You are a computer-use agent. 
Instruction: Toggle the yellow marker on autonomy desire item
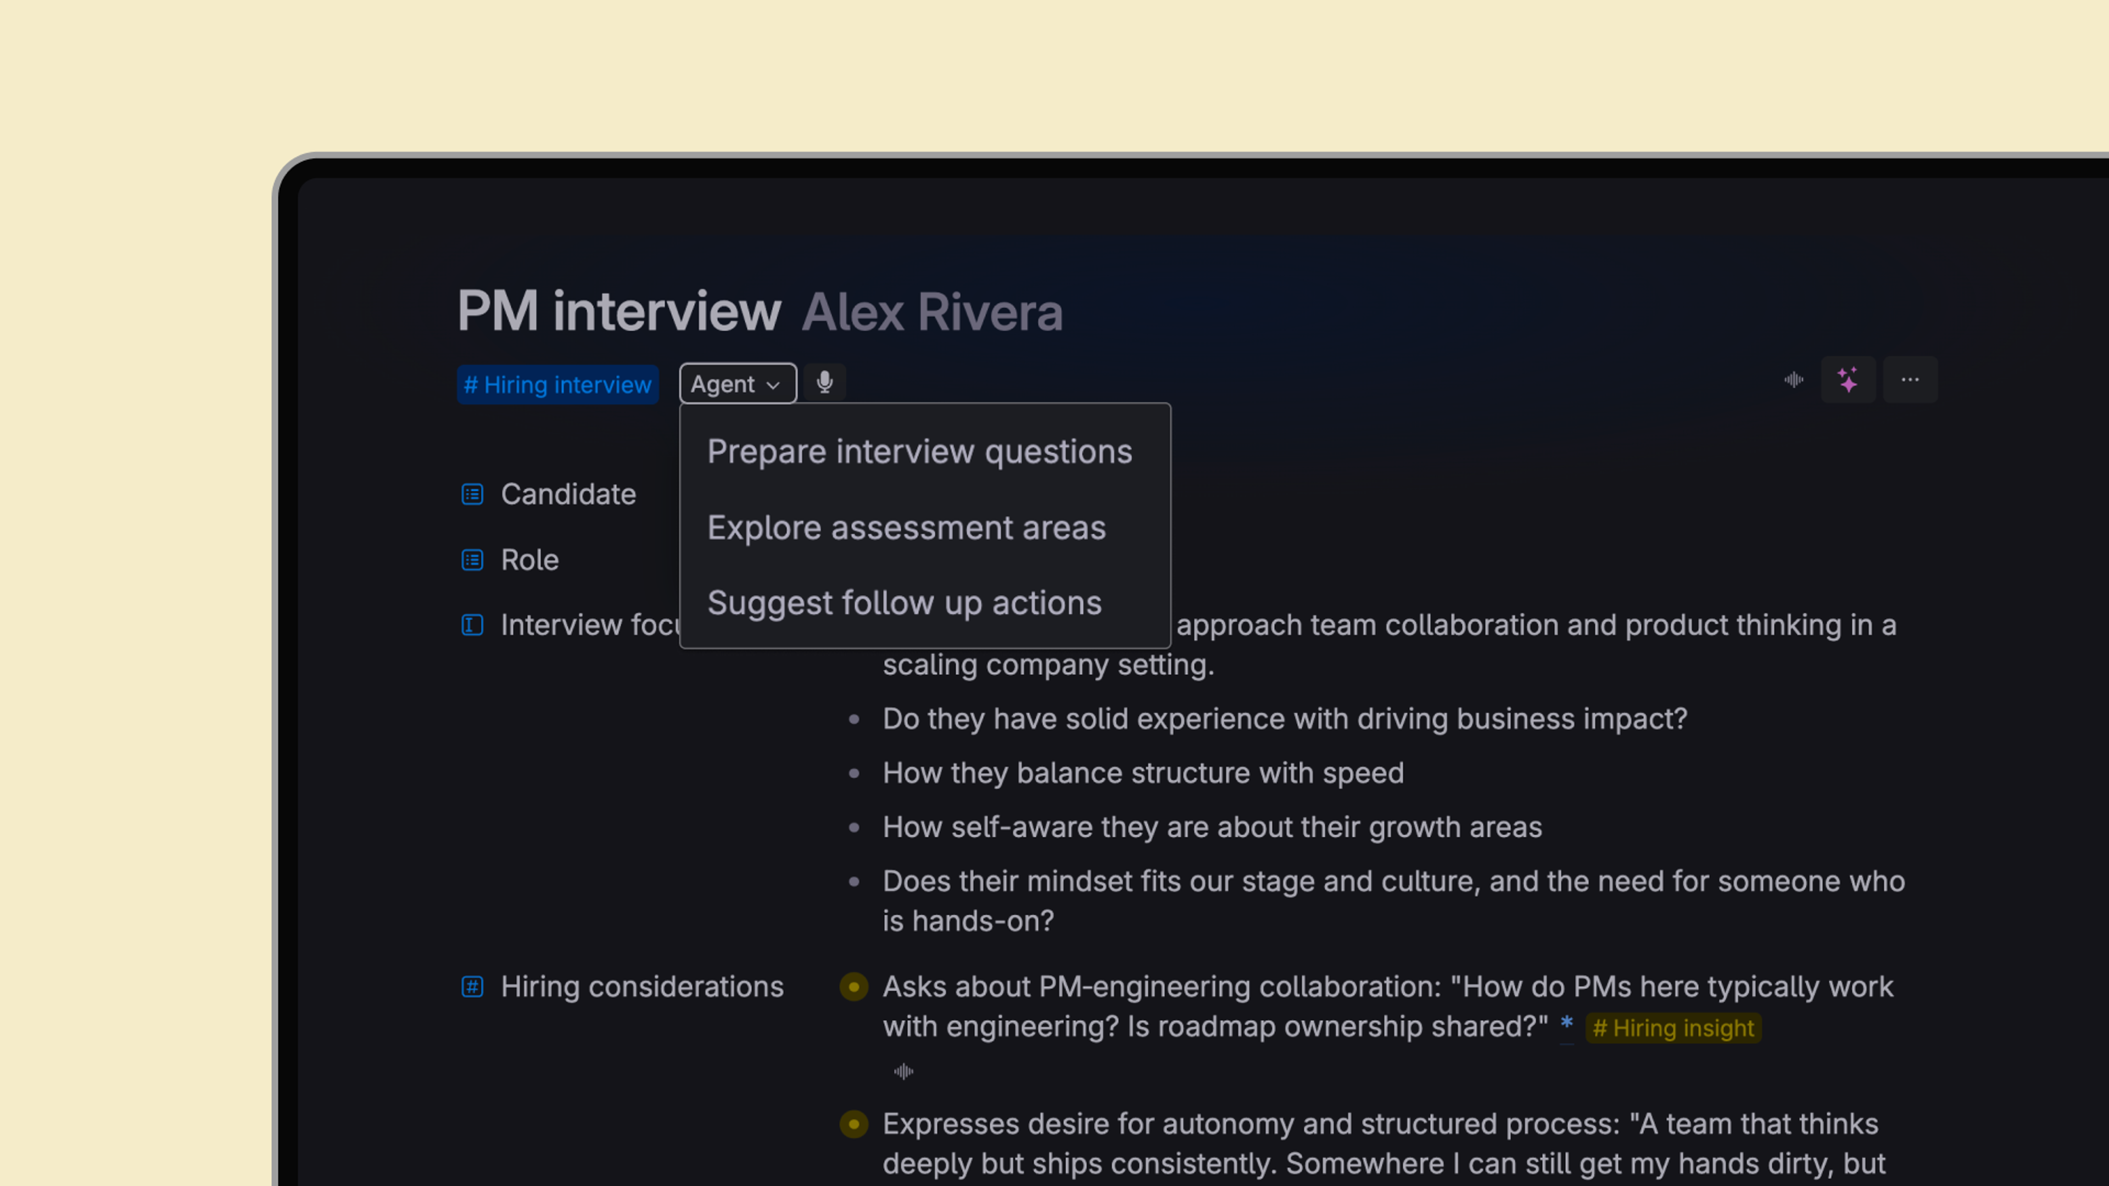[854, 1125]
